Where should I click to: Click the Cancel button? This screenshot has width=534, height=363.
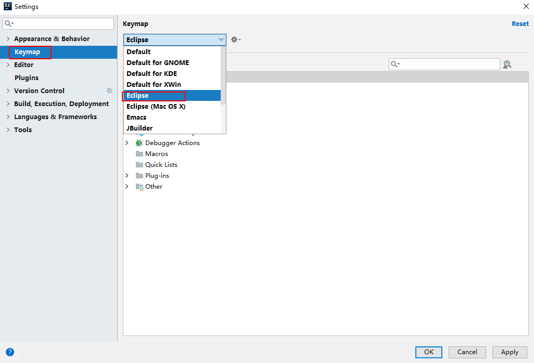467,352
